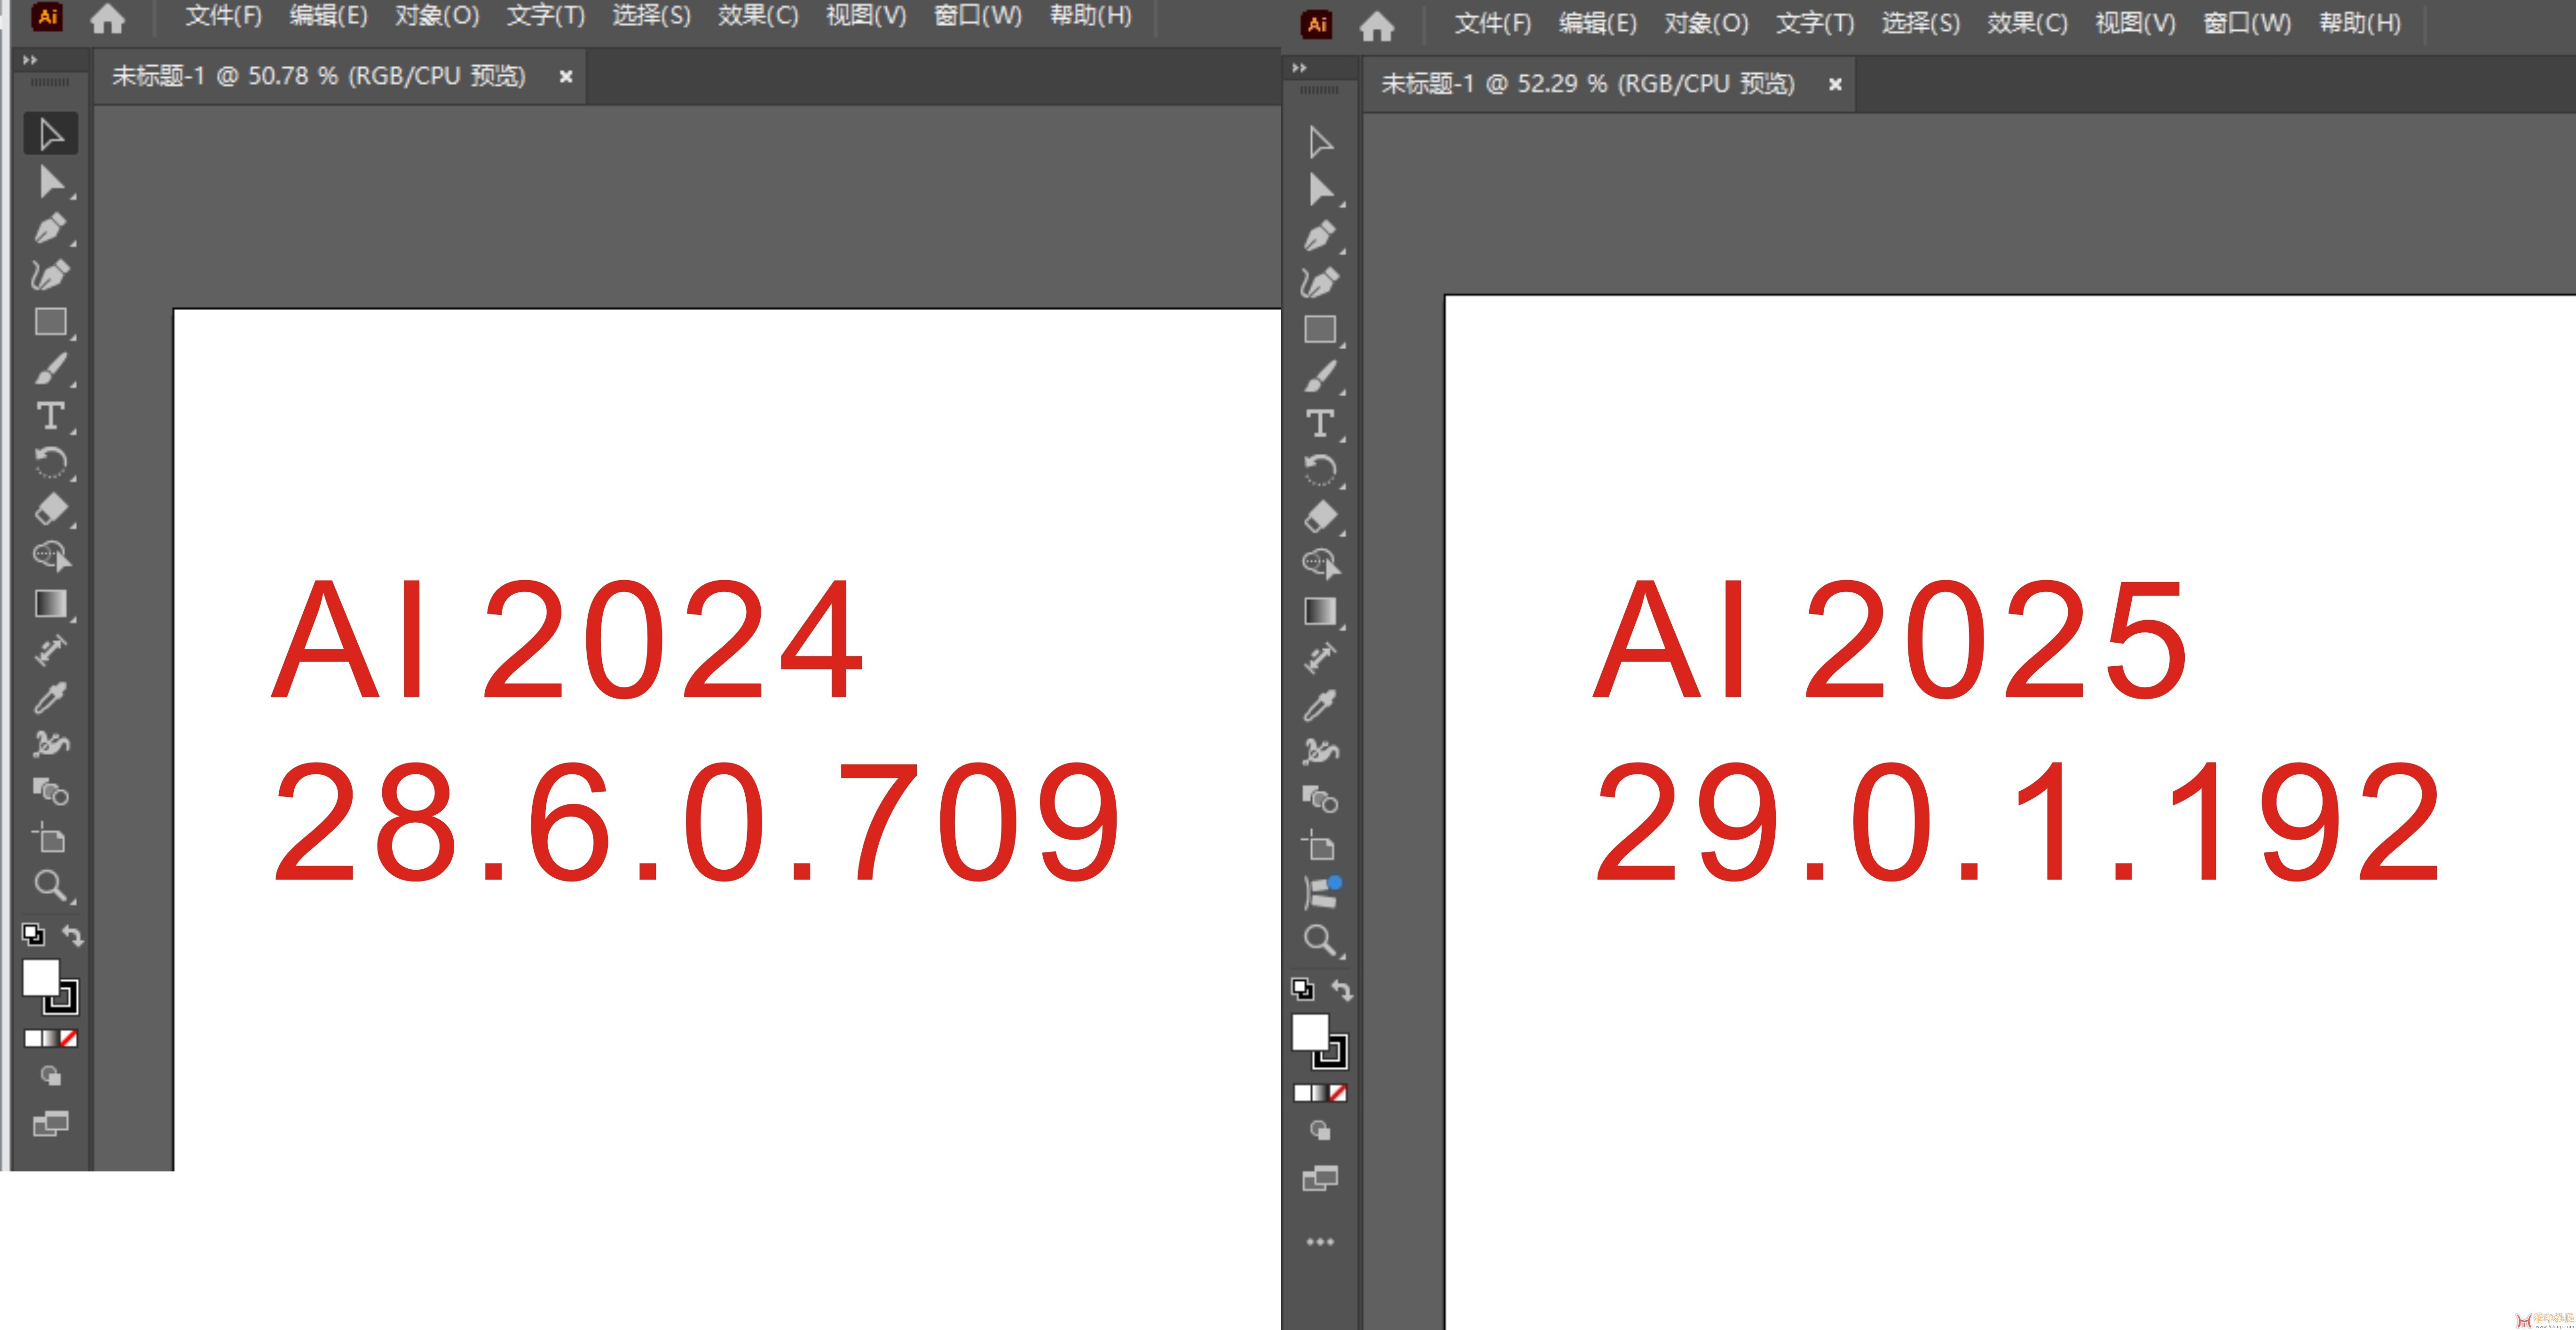This screenshot has height=1330, width=2576.
Task: Select the Rectangle tool in right window
Action: (1320, 329)
